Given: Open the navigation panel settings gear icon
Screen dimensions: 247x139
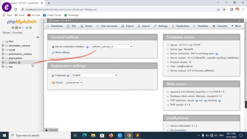Looking at the screenshot, I should pyautogui.click(x=27, y=27).
